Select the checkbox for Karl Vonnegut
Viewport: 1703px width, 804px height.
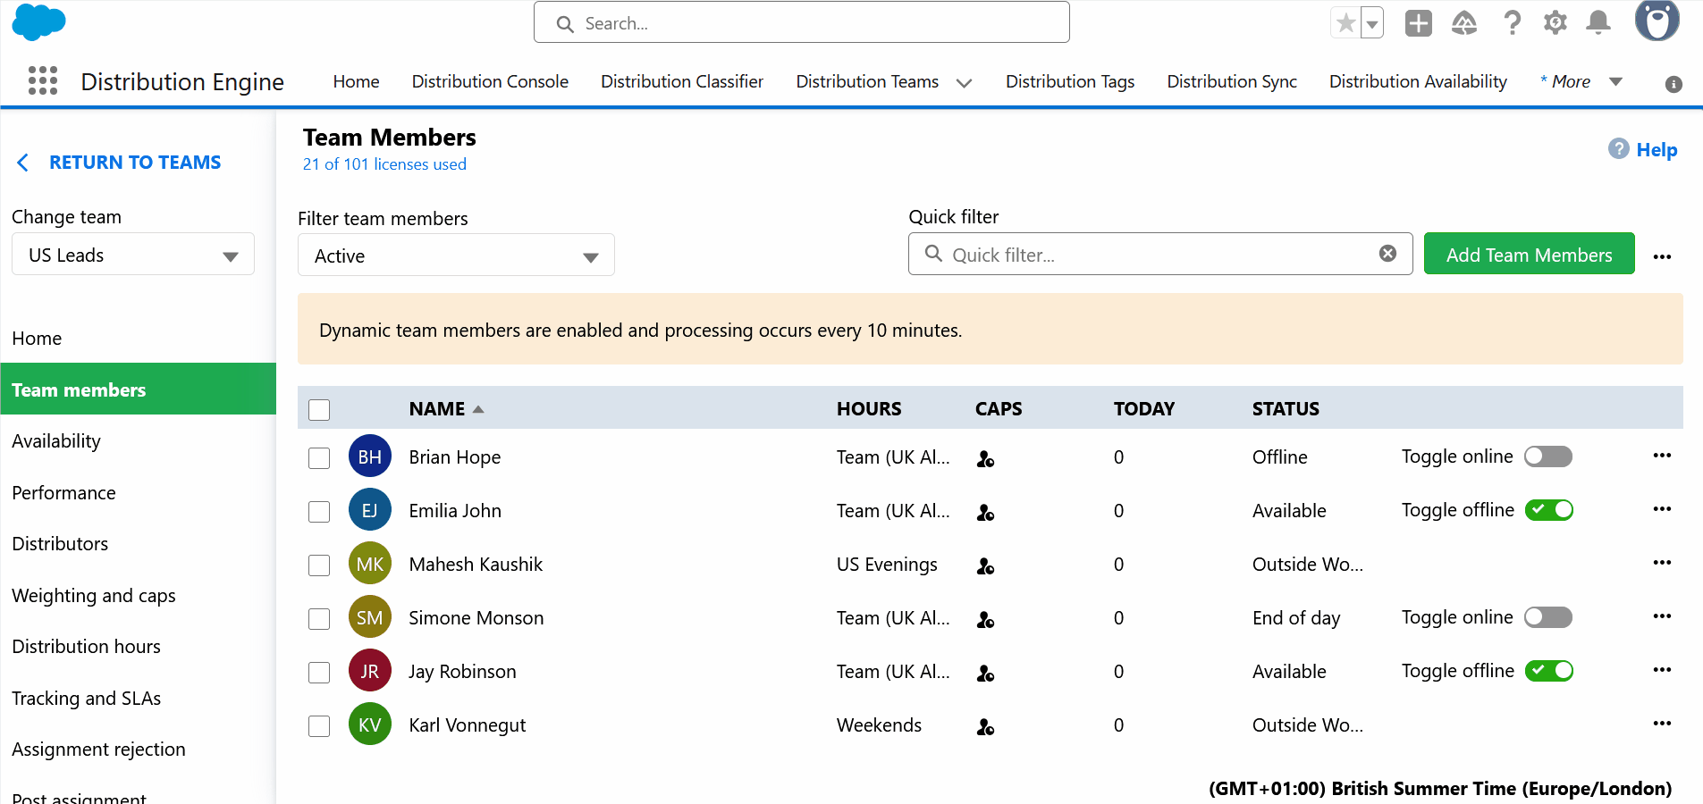tap(319, 726)
